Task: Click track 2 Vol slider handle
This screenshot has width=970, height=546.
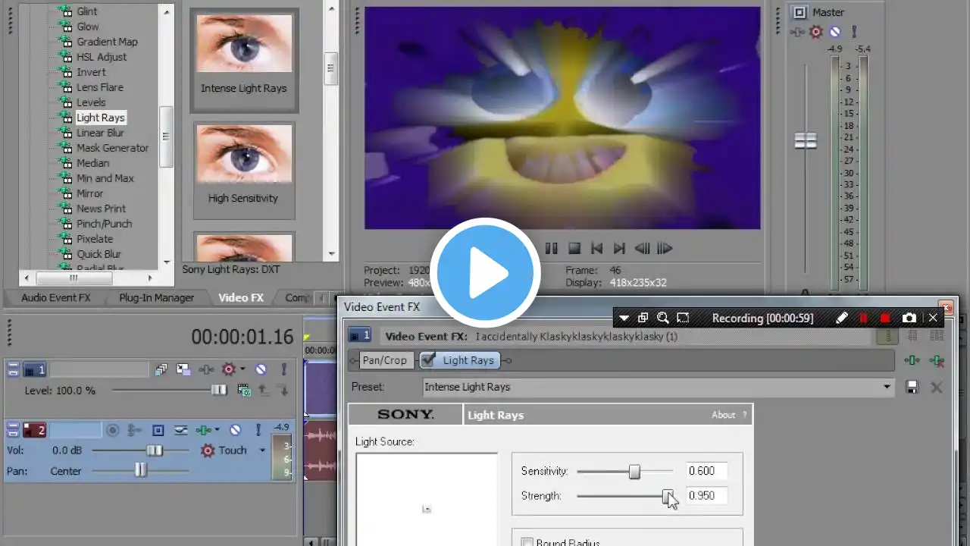Action: click(155, 450)
